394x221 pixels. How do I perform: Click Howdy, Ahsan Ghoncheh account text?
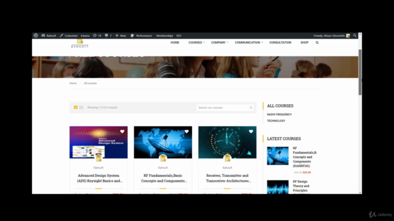[329, 36]
